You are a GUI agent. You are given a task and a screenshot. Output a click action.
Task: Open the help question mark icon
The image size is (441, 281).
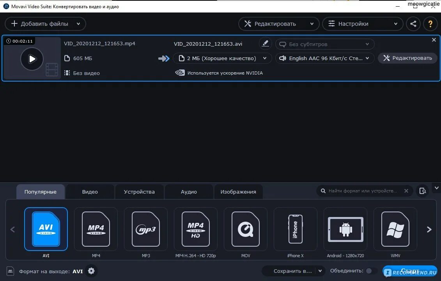tap(430, 24)
